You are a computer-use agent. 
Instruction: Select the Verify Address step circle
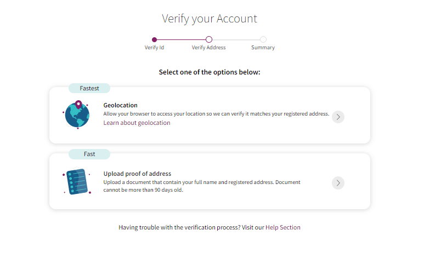(209, 39)
